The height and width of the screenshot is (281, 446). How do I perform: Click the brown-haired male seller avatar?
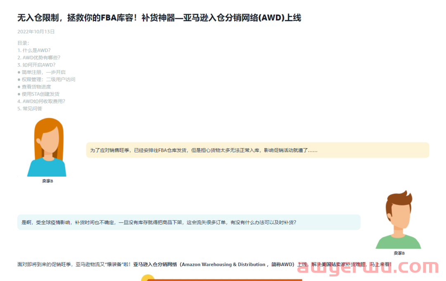(x=399, y=220)
